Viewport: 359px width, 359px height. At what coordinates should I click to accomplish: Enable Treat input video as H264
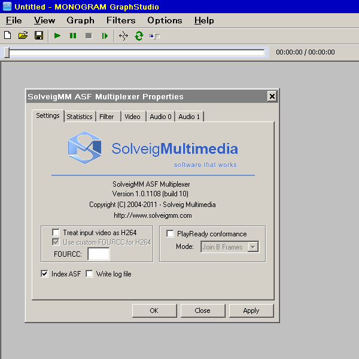(x=56, y=232)
